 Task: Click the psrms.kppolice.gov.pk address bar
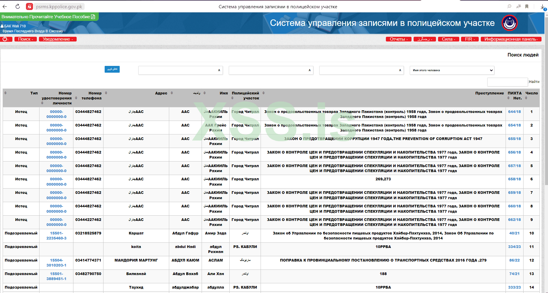[59, 6]
